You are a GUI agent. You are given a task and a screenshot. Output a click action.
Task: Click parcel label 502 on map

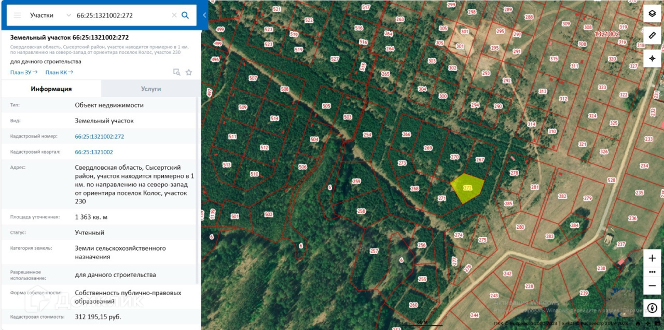tap(268, 214)
